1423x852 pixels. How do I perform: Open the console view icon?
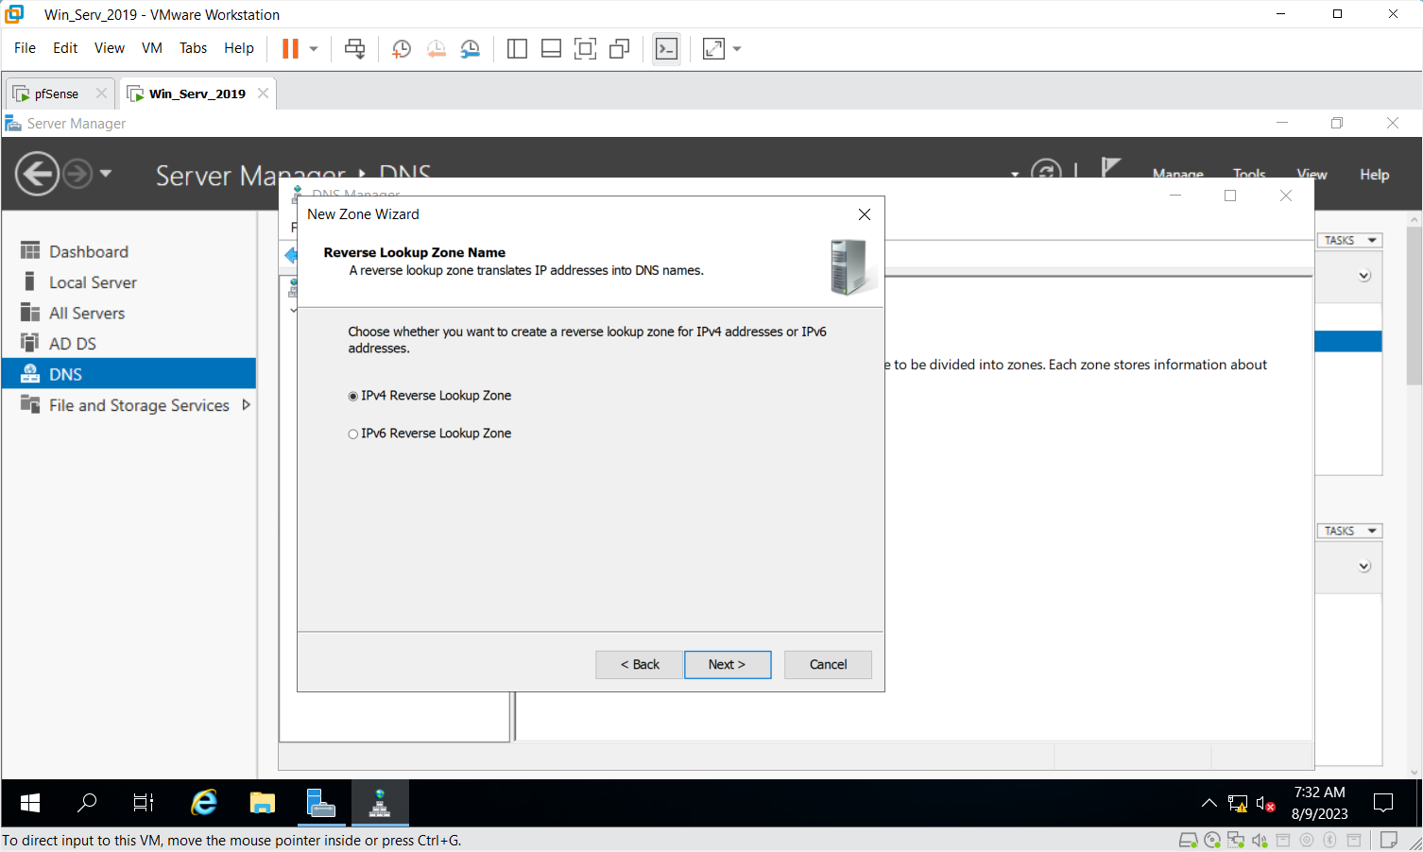pyautogui.click(x=666, y=49)
